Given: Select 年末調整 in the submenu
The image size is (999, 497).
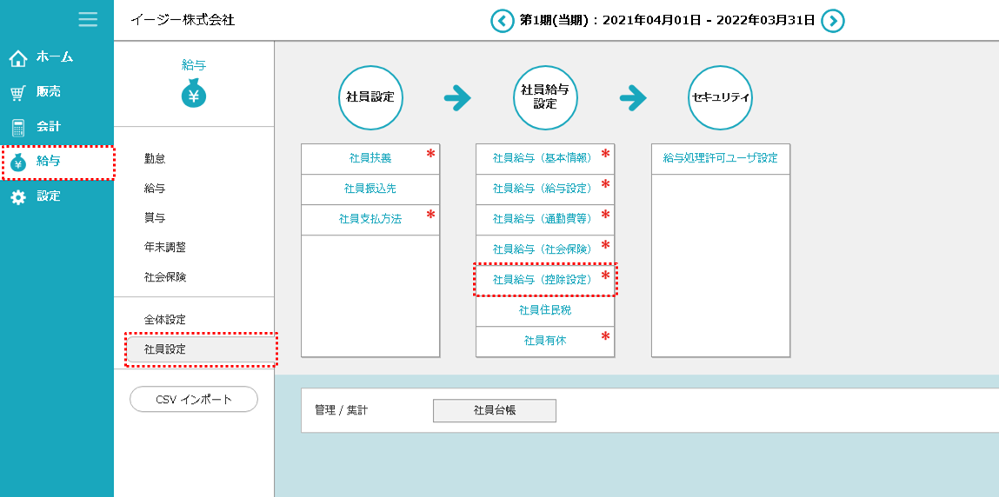Looking at the screenshot, I should pos(164,248).
